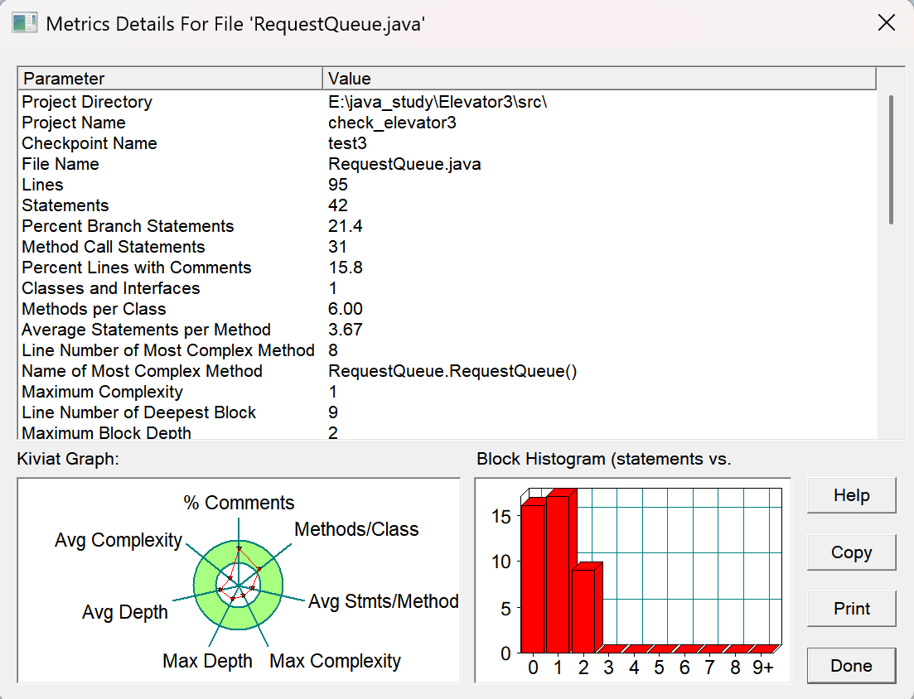Select the Percent Branch Statements row
The image size is (914, 699).
coord(447,226)
